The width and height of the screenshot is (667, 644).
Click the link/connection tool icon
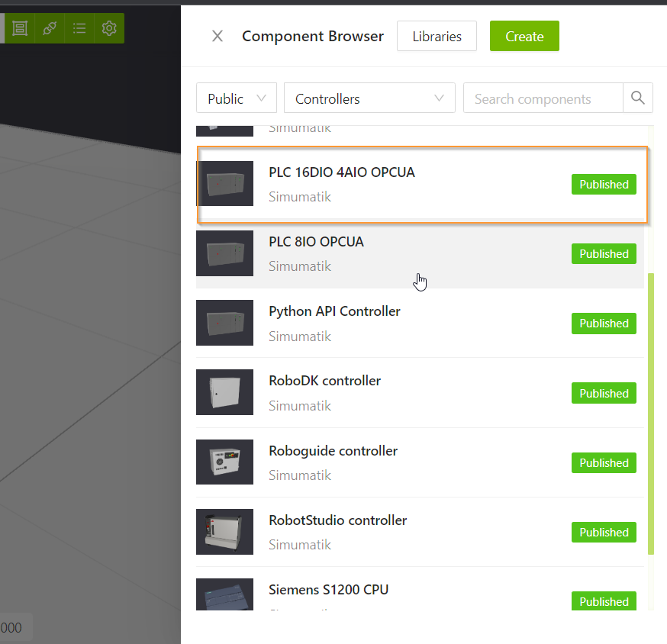pyautogui.click(x=50, y=28)
